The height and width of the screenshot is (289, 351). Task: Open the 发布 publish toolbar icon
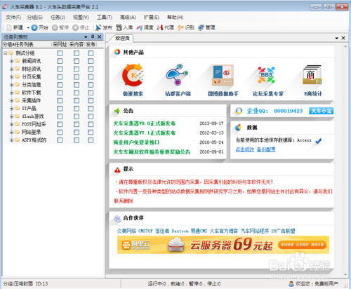[x=98, y=27]
